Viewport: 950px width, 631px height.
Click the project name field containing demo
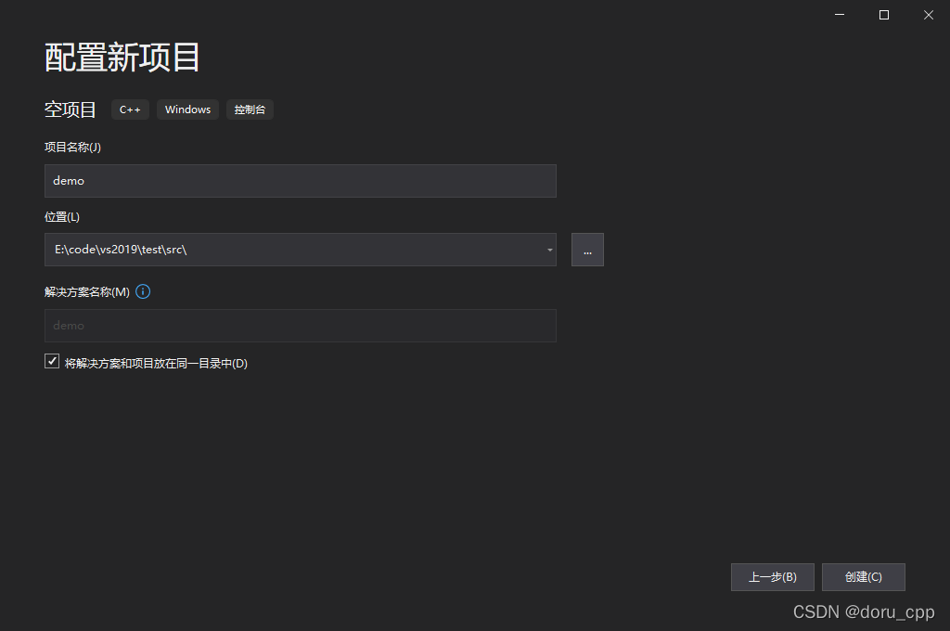(300, 181)
